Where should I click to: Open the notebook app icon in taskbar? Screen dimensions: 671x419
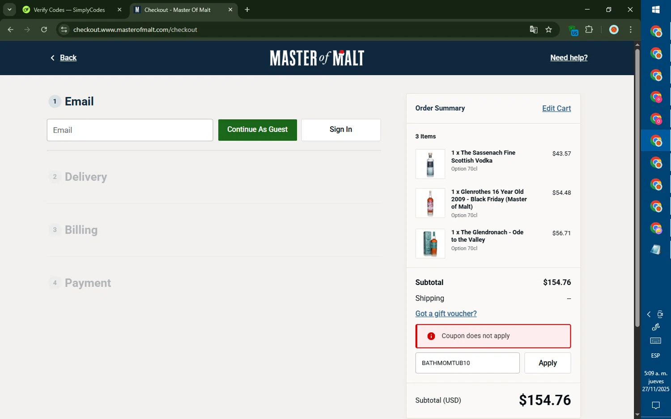[x=656, y=250]
